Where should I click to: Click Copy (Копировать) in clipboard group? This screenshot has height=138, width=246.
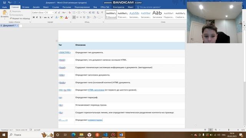pos(16,15)
